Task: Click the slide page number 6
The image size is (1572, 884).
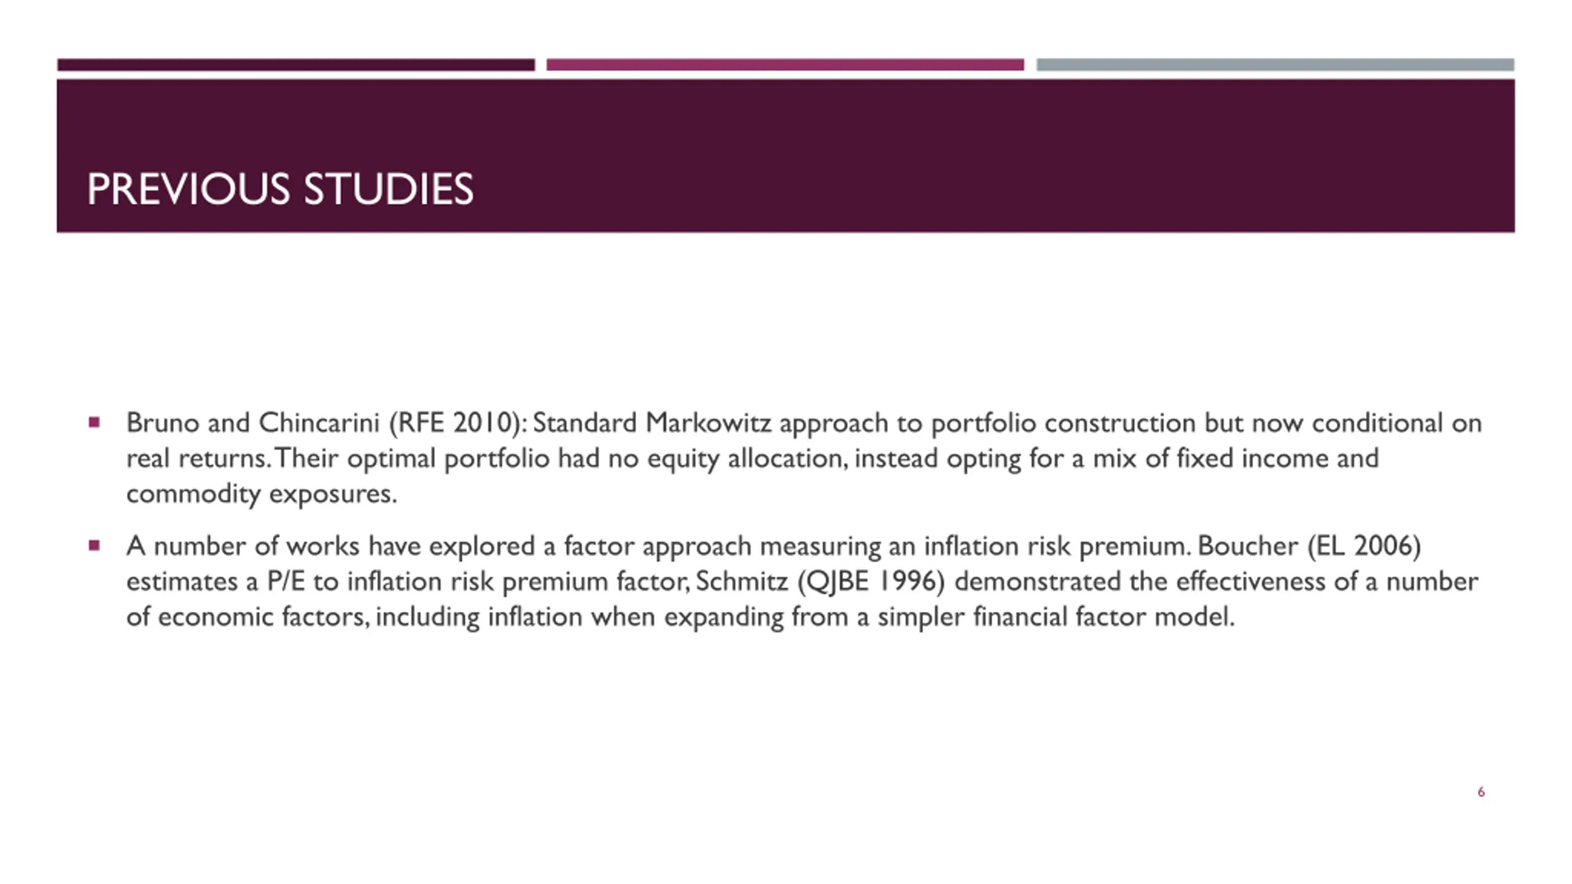Action: tap(1481, 792)
